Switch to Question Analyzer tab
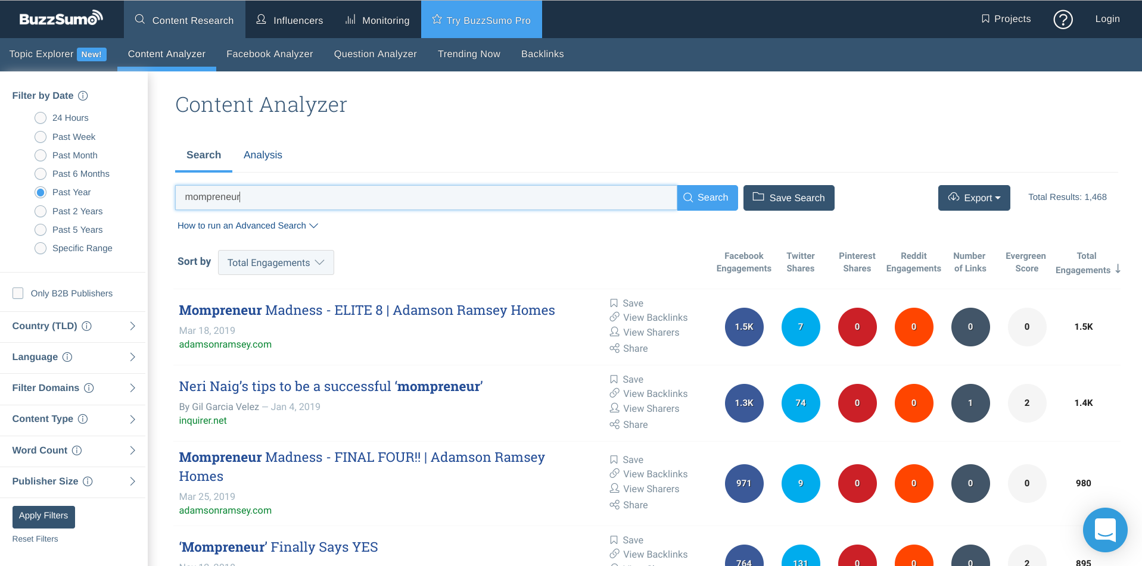Viewport: 1142px width, 566px height. (375, 54)
